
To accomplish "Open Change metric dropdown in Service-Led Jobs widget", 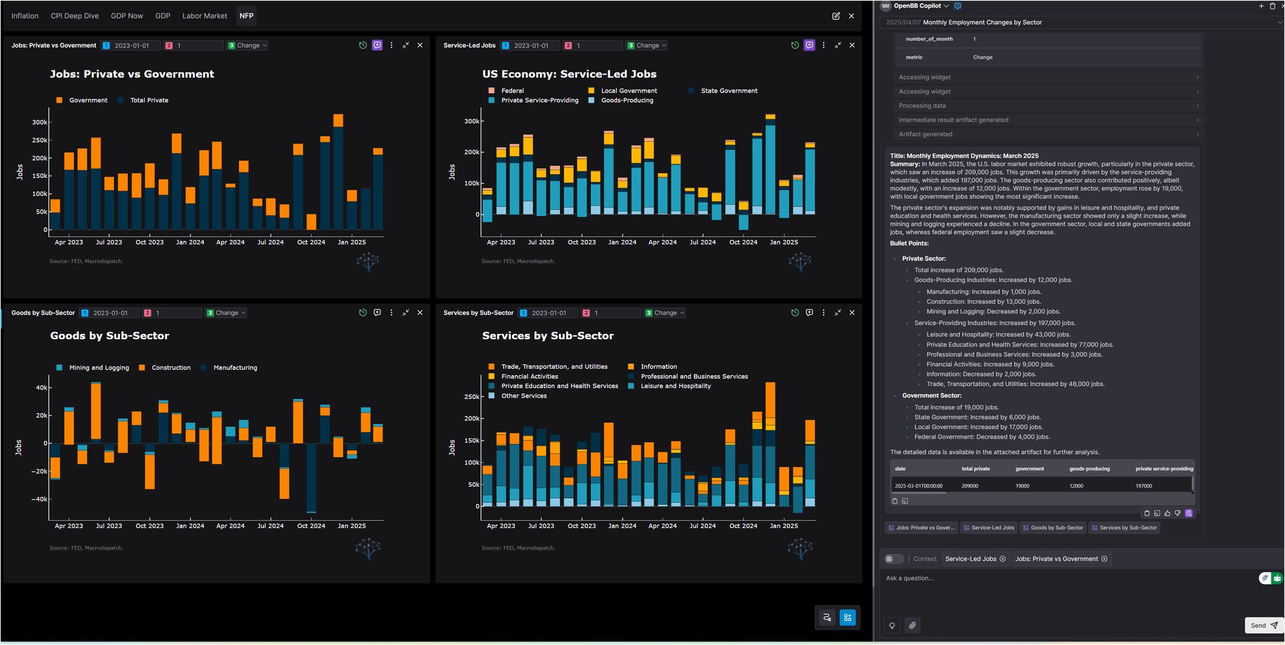I will click(648, 46).
